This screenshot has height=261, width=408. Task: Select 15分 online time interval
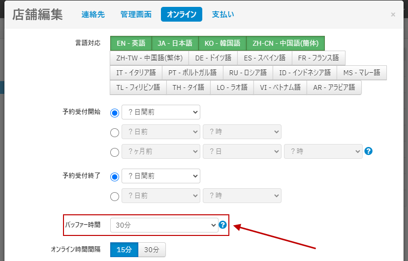124,250
